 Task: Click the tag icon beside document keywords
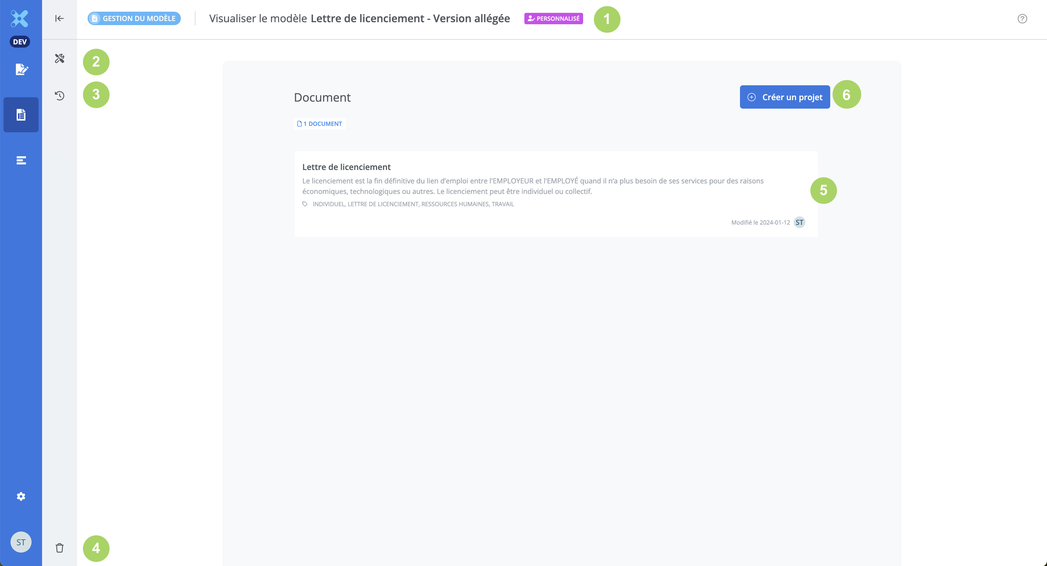(x=305, y=204)
